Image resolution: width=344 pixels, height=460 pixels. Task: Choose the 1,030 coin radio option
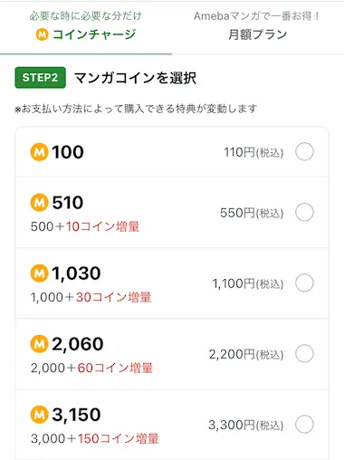coord(304,283)
